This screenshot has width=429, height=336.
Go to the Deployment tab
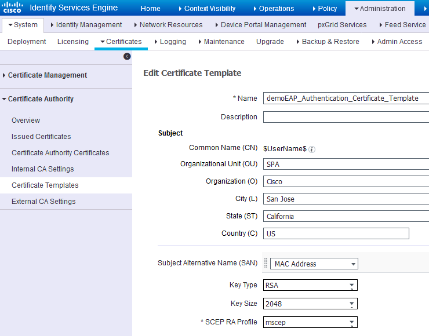click(x=27, y=42)
